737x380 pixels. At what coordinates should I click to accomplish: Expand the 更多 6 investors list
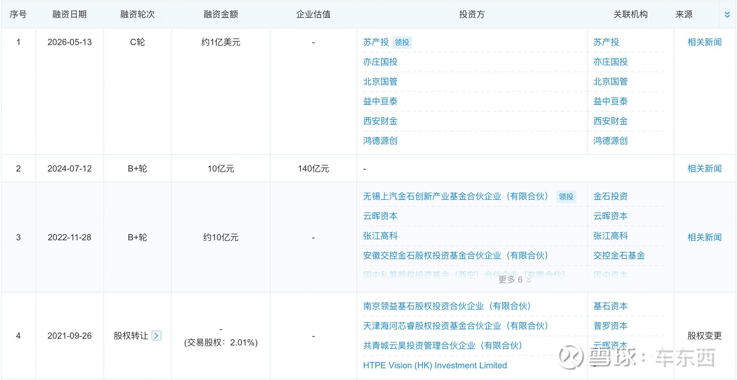point(514,279)
